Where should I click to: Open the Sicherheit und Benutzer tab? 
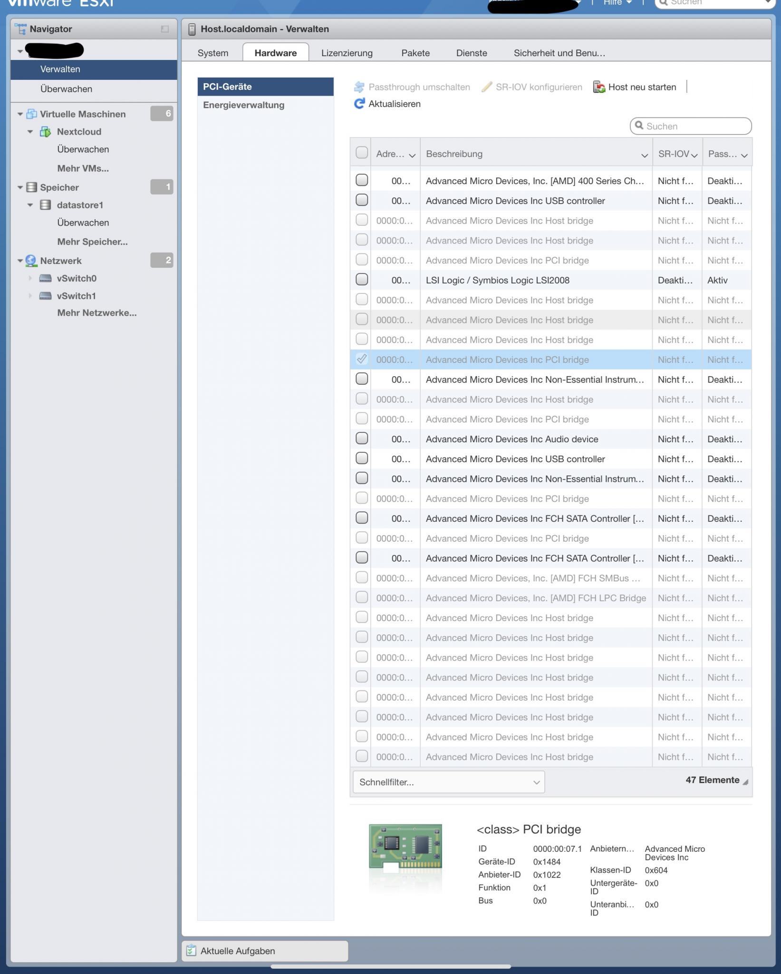559,53
